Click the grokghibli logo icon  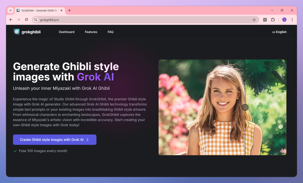(16, 32)
